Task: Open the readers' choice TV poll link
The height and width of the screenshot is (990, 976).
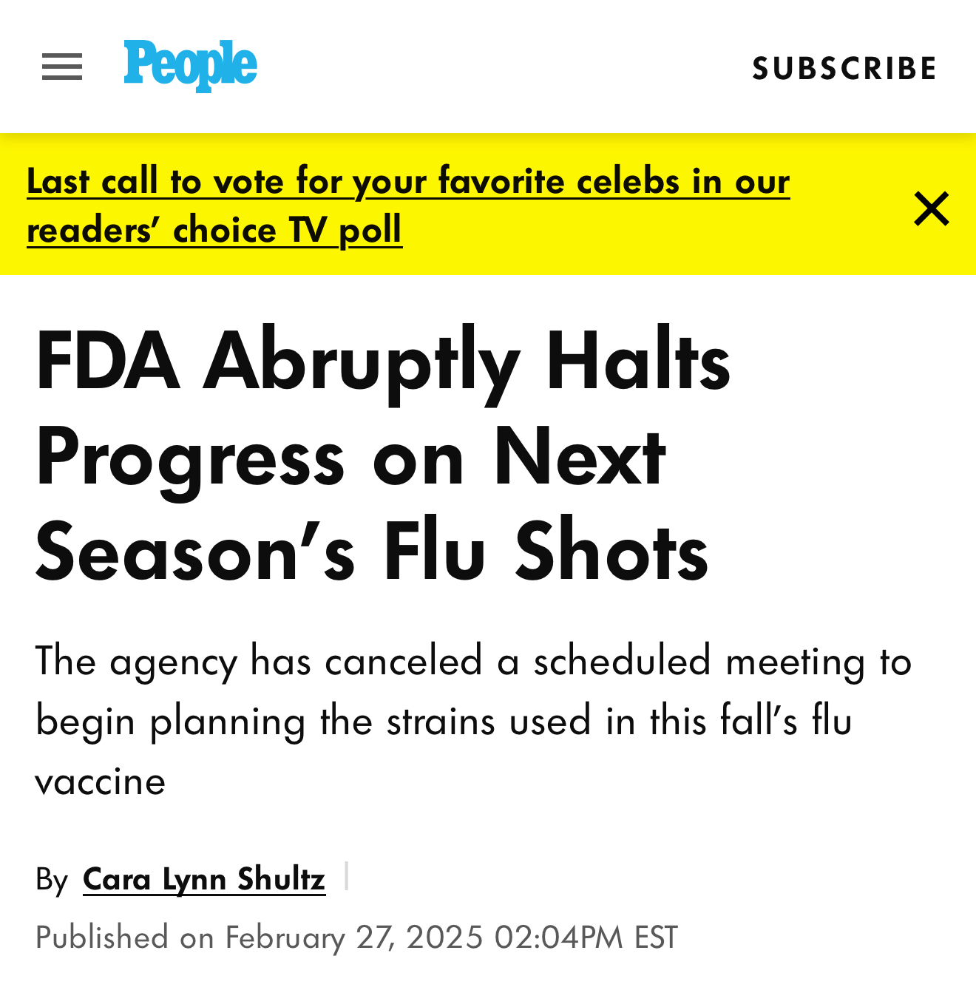Action: coord(214,230)
